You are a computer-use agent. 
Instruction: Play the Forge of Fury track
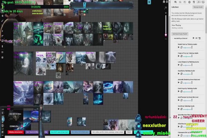(179, 56)
